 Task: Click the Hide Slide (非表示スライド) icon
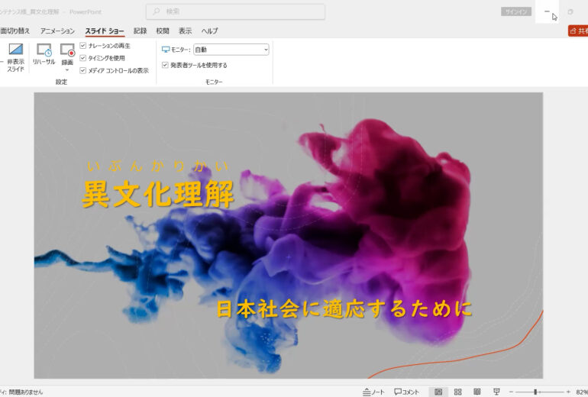[15, 50]
